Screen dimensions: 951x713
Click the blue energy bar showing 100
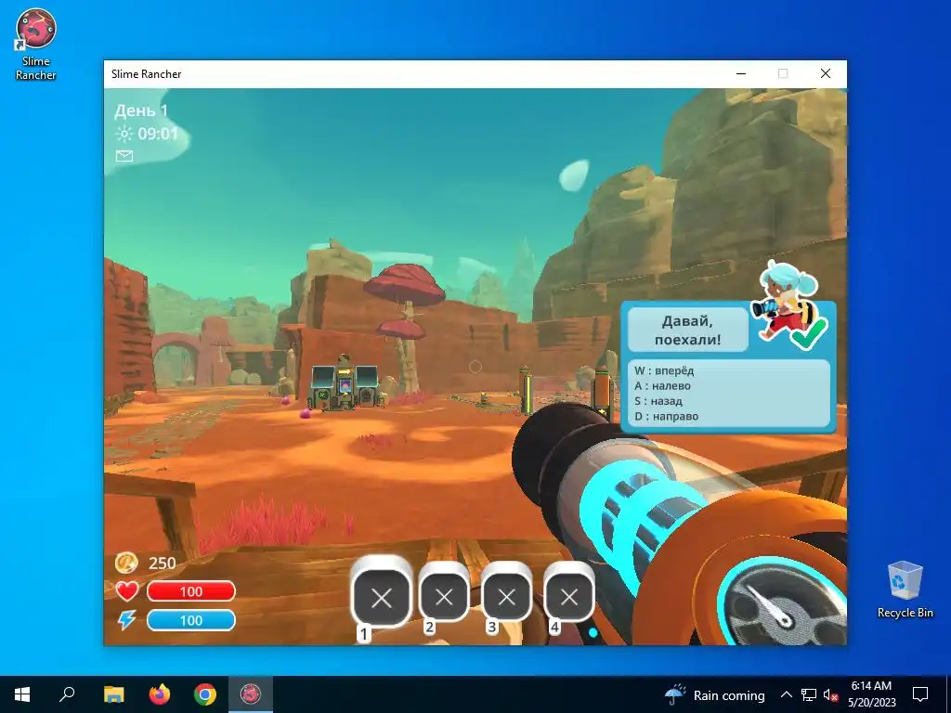(191, 620)
